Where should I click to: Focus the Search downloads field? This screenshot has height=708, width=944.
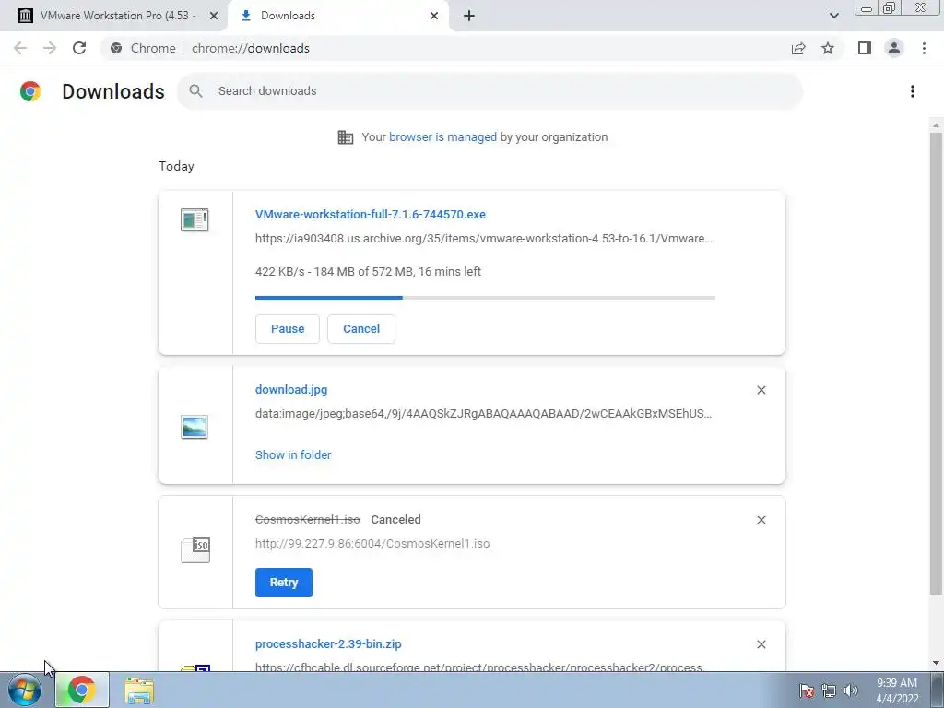coord(490,91)
